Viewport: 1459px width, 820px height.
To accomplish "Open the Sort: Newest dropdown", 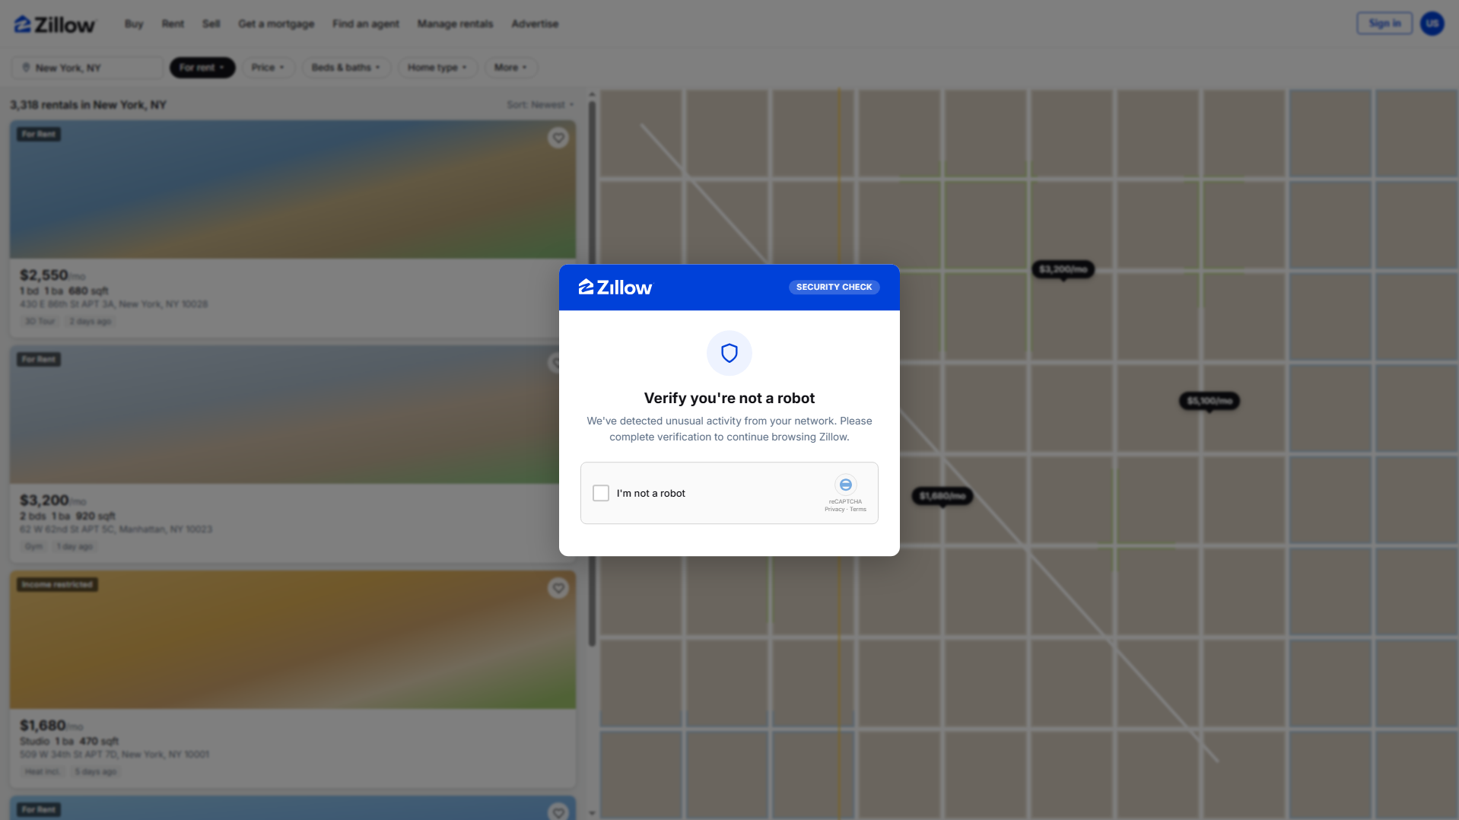I will 540,105.
